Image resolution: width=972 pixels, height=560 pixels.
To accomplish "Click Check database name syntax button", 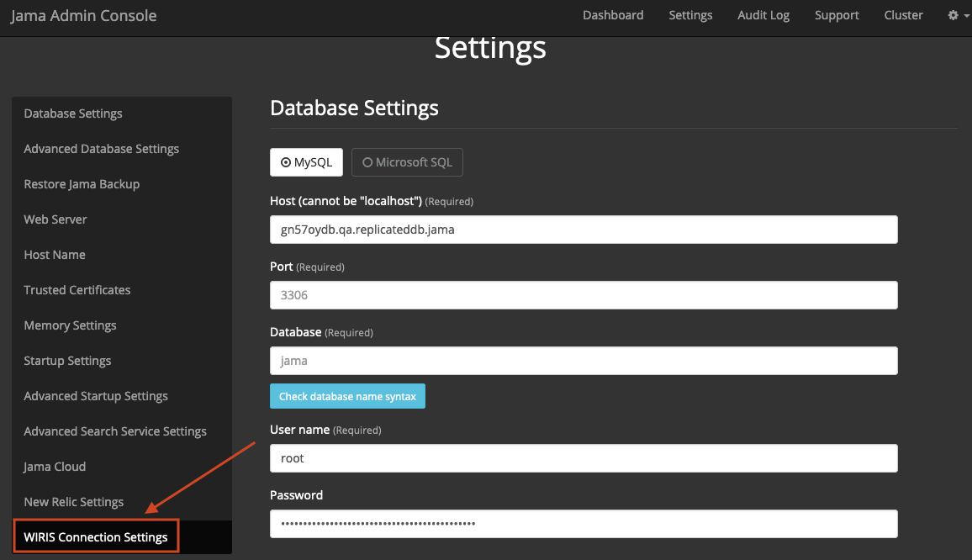I will click(x=348, y=396).
